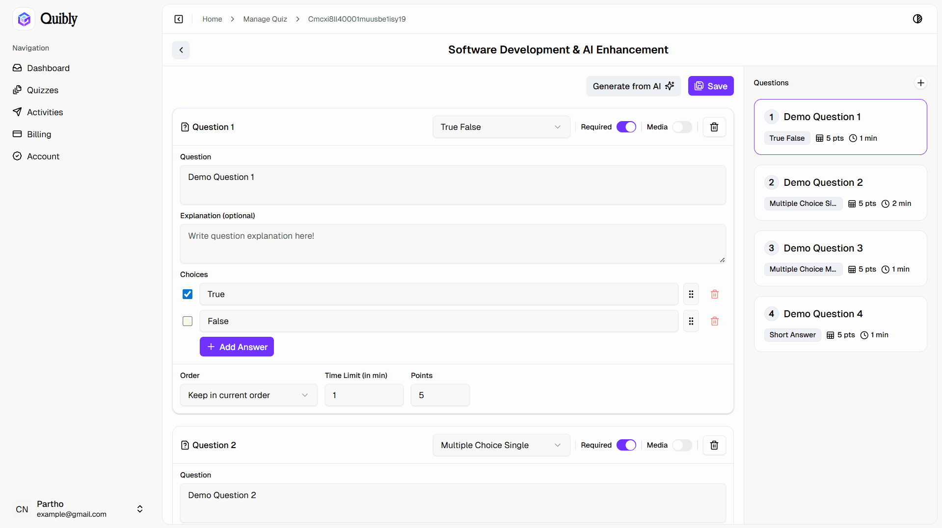Screen dimensions: 942x528
Task: Delete the True choice
Action: click(x=714, y=294)
